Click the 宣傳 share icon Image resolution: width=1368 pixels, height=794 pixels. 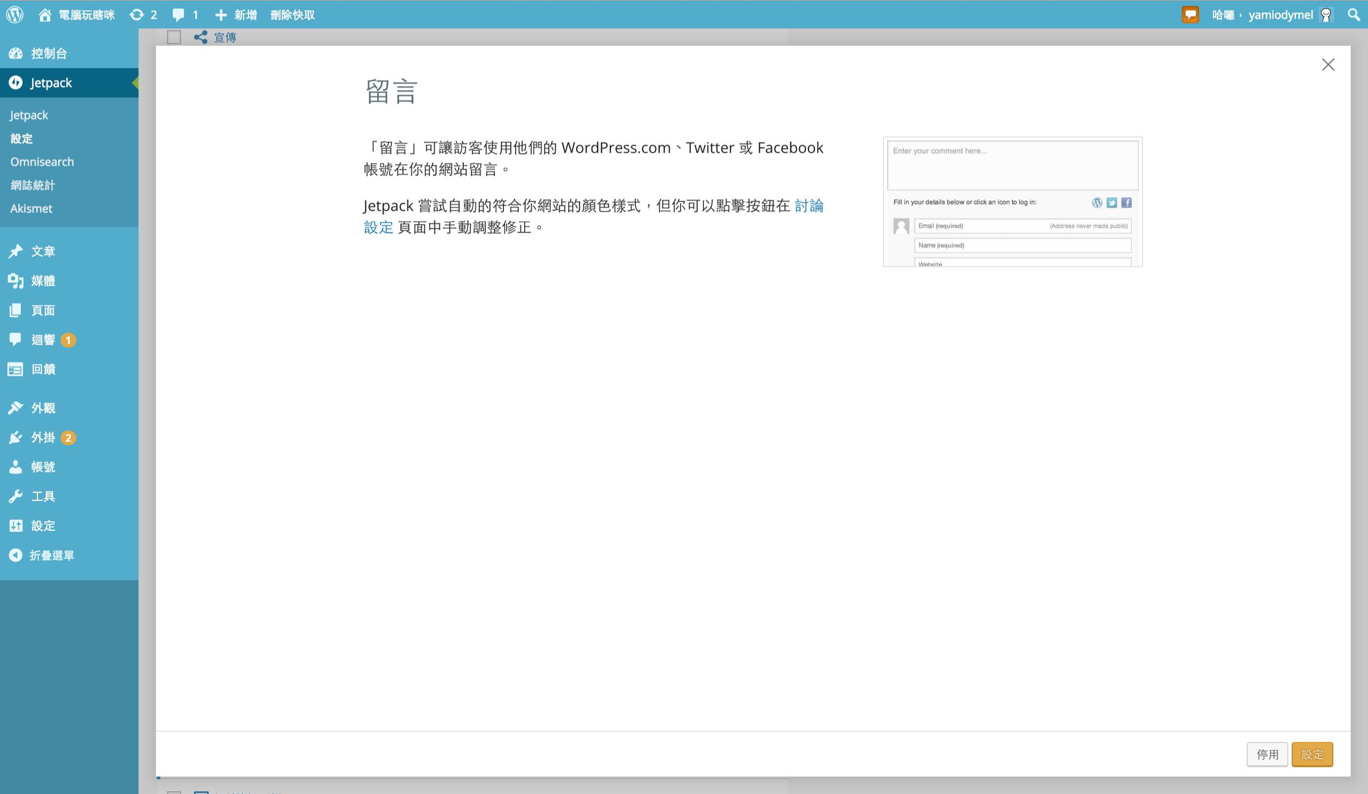click(200, 37)
